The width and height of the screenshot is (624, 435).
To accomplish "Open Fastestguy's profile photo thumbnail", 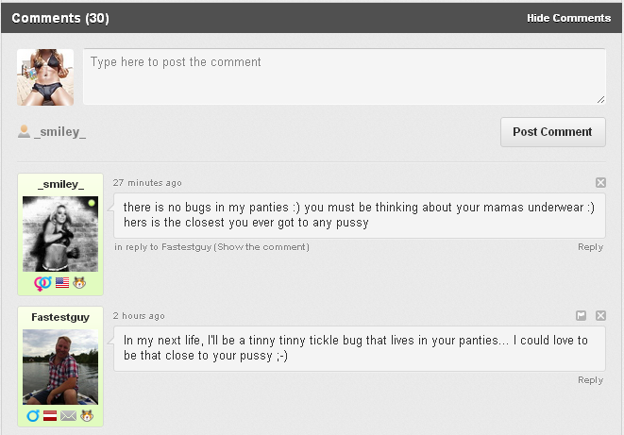I will [60, 367].
